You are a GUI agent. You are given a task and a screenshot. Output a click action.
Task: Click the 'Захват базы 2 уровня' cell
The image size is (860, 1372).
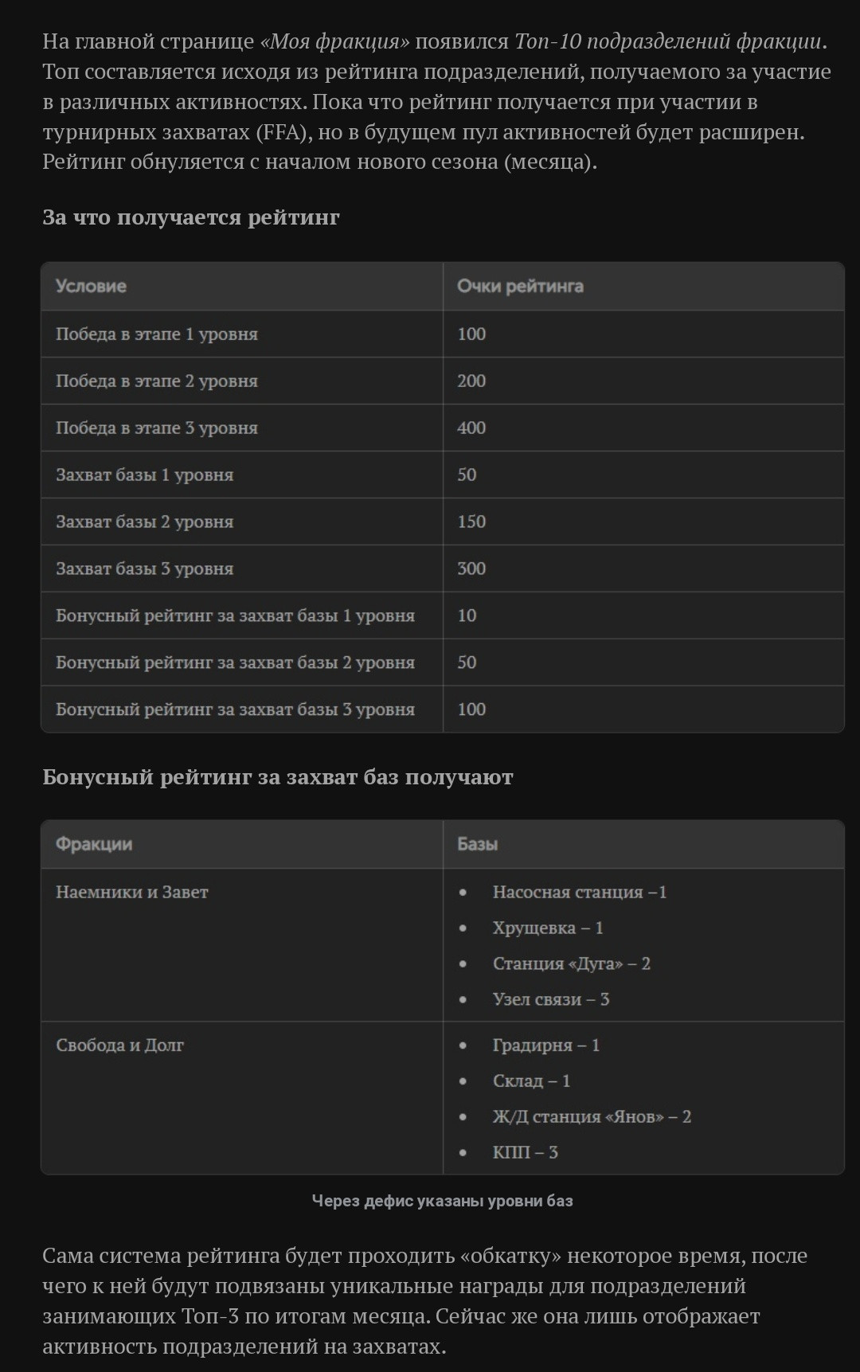[241, 522]
